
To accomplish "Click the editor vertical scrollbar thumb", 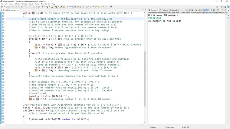I will click(144, 79).
